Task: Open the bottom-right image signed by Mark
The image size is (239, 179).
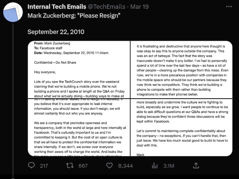Action: tap(181, 127)
